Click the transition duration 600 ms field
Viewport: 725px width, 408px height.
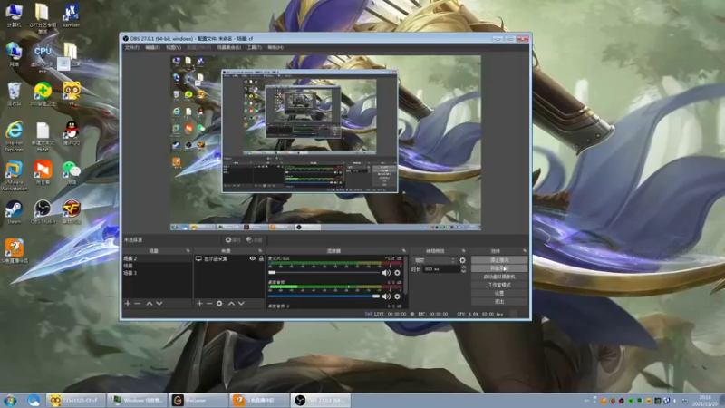[x=441, y=269]
